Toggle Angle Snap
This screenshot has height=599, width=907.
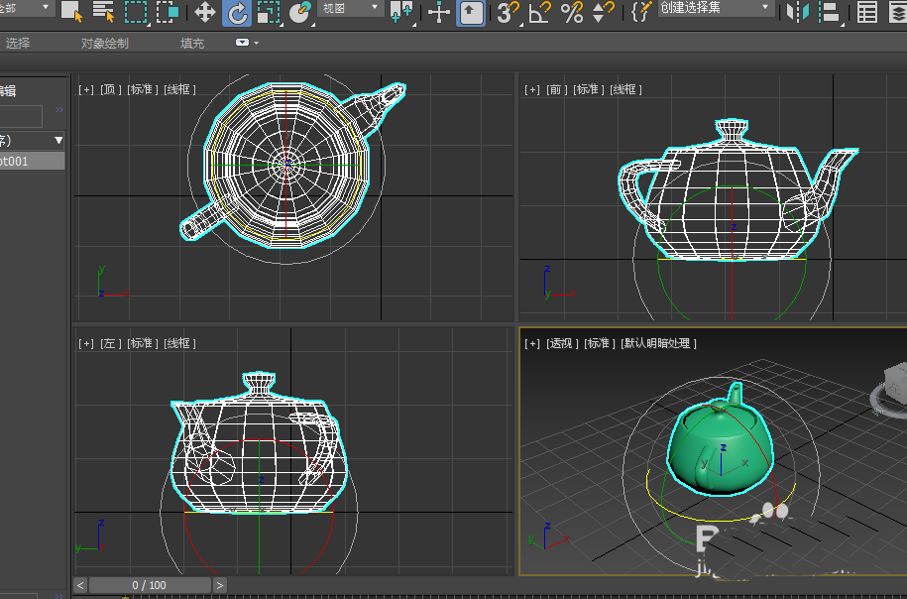pyautogui.click(x=539, y=12)
